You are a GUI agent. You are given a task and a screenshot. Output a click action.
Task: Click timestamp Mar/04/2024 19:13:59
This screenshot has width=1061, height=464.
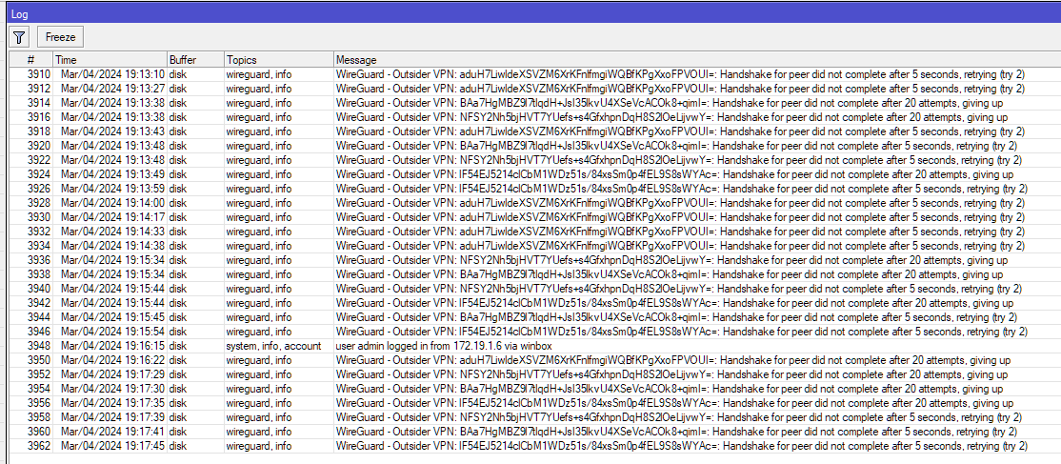pos(112,189)
